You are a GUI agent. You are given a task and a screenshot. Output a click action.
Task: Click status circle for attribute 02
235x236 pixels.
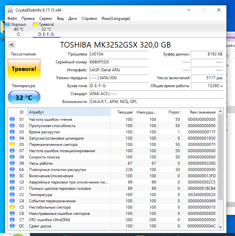(12, 125)
